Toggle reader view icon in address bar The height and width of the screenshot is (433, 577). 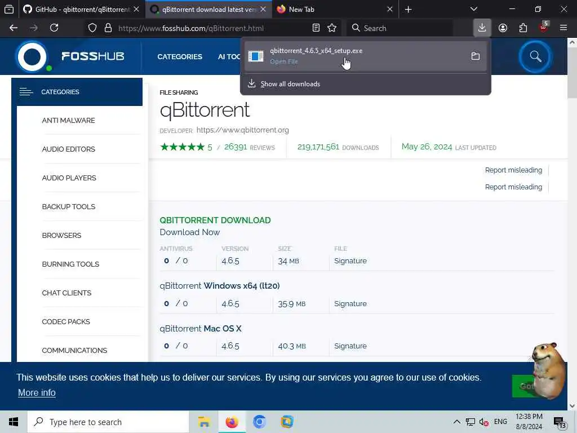[316, 28]
